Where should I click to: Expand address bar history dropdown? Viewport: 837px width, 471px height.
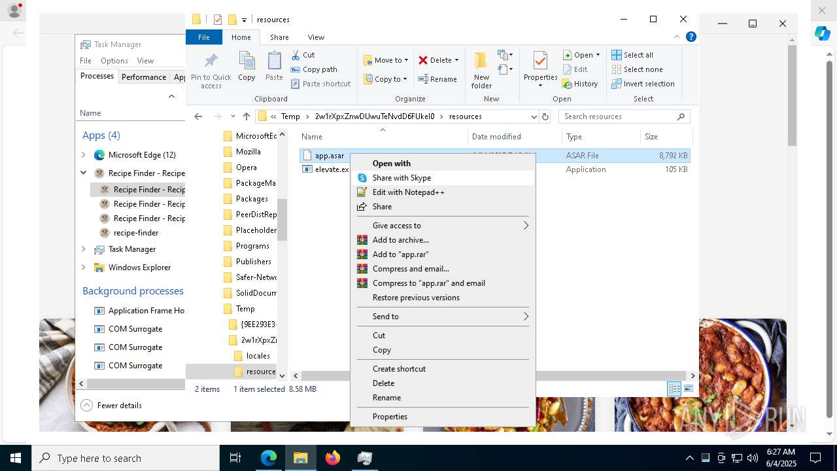(534, 116)
